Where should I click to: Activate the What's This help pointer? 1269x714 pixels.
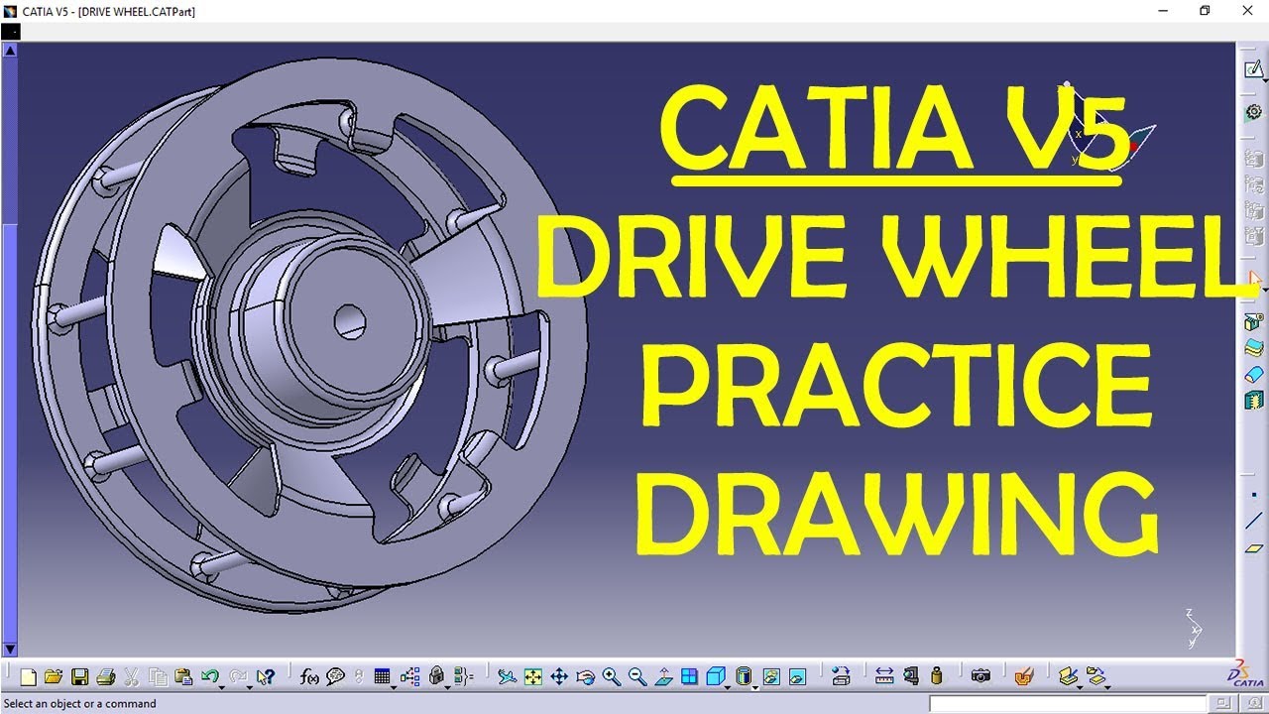[265, 677]
